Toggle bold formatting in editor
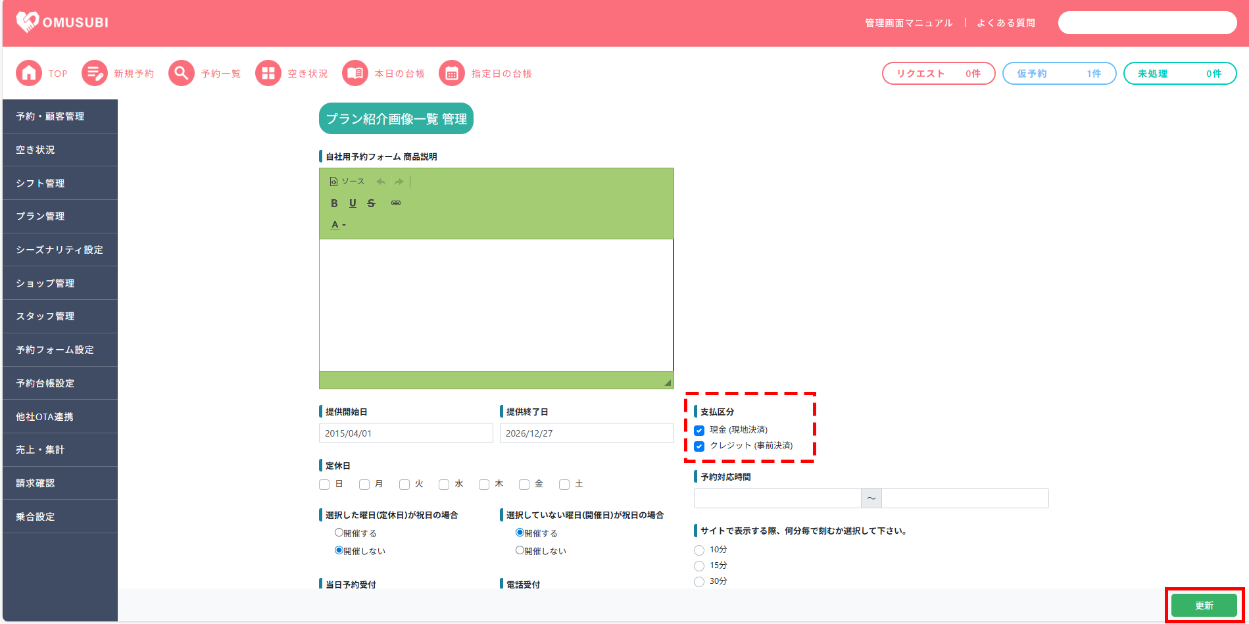The height and width of the screenshot is (624, 1249). point(334,203)
